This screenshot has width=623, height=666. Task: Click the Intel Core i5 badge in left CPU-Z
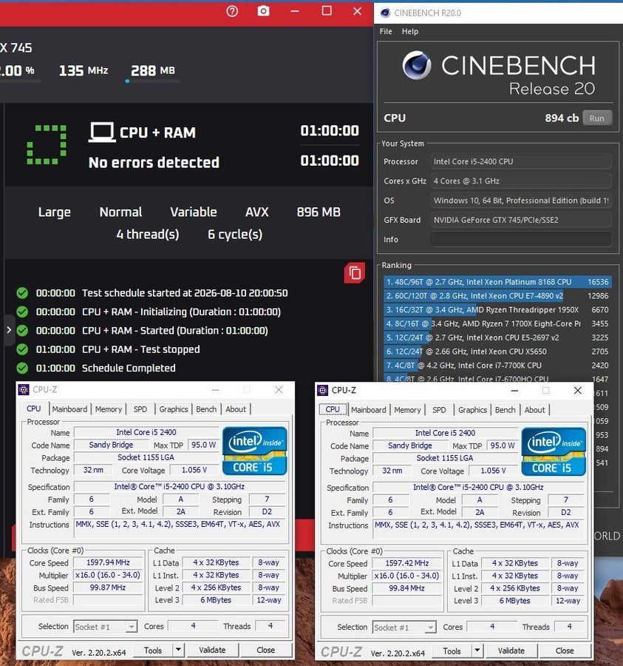click(x=254, y=451)
